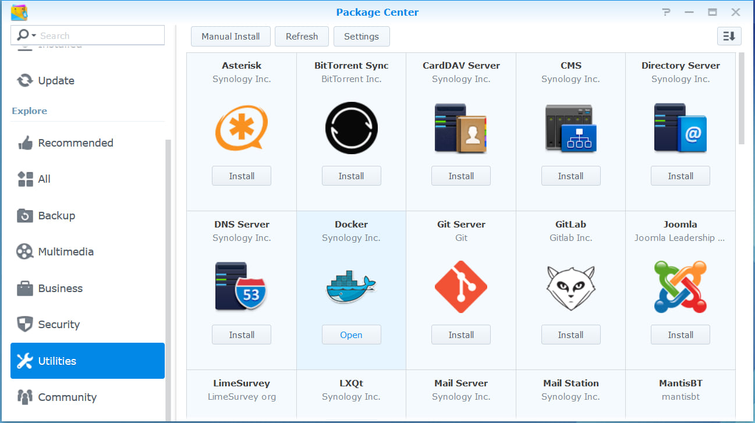Open the Docker package
Screen dimensions: 755x423
click(x=352, y=335)
